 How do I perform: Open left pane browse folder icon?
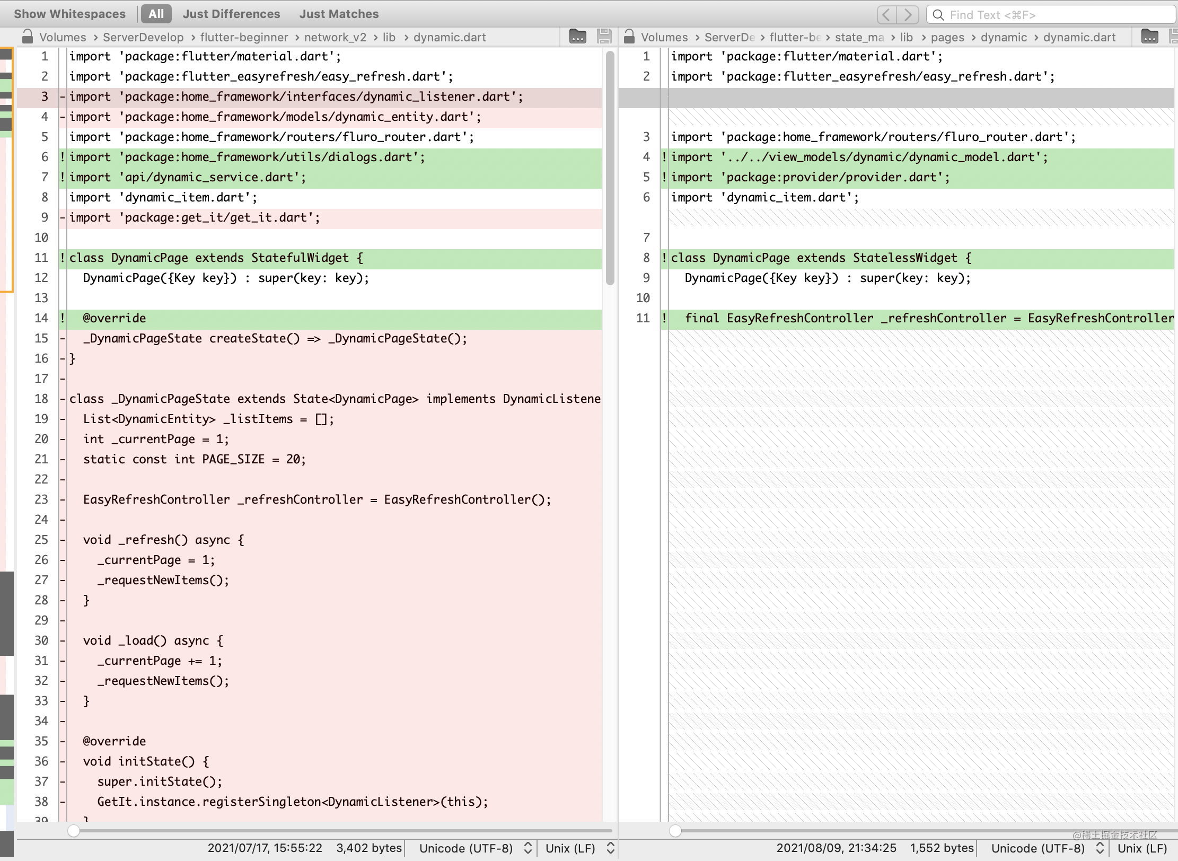pyautogui.click(x=577, y=37)
